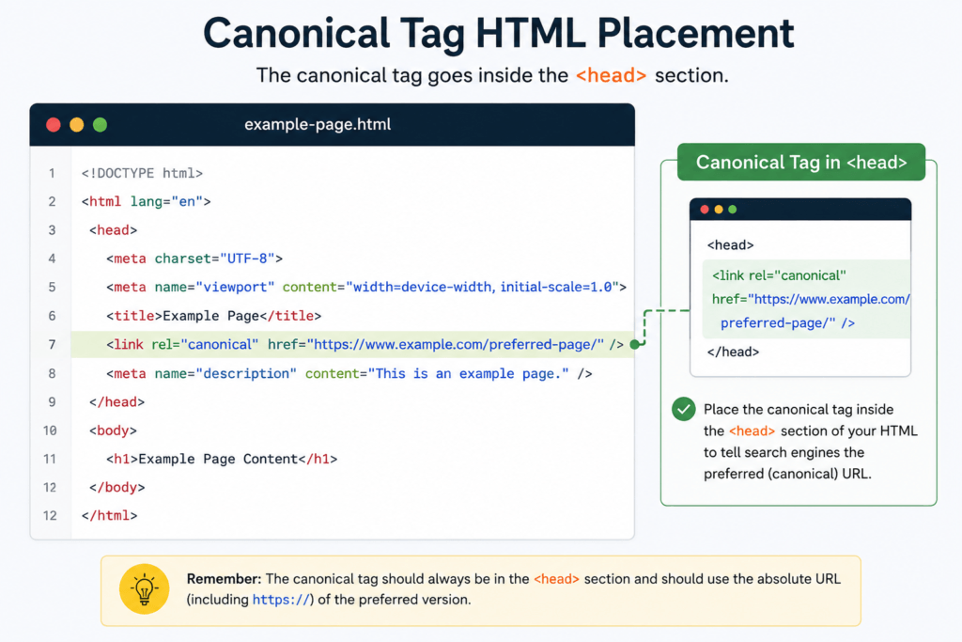
Task: Click the meta description code line
Action: tap(349, 373)
